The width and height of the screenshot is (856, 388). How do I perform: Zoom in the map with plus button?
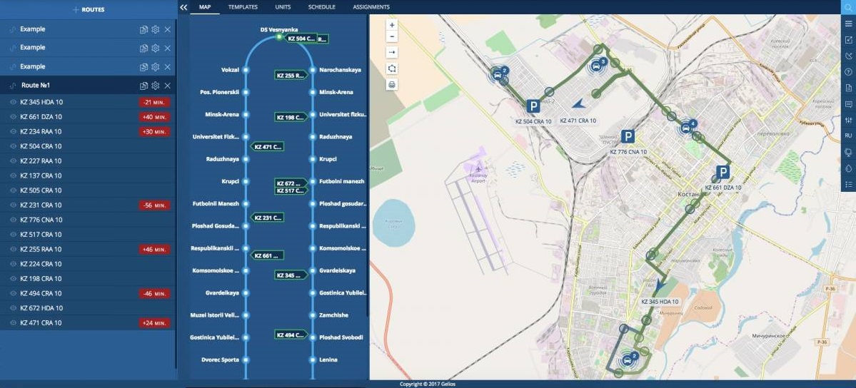coord(392,25)
